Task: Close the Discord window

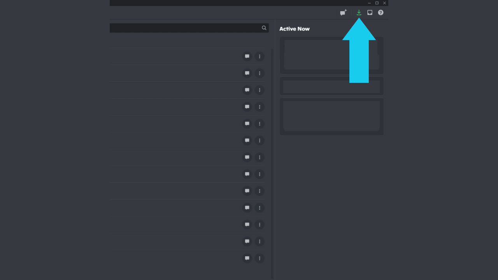Action: click(384, 3)
